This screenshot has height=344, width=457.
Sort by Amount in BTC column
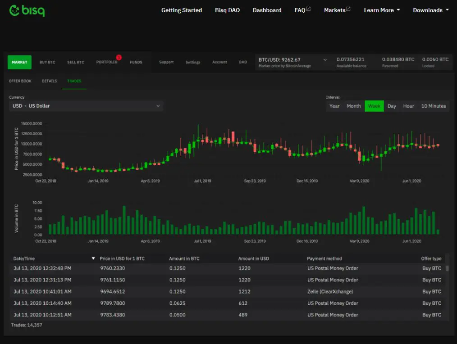tap(184, 258)
